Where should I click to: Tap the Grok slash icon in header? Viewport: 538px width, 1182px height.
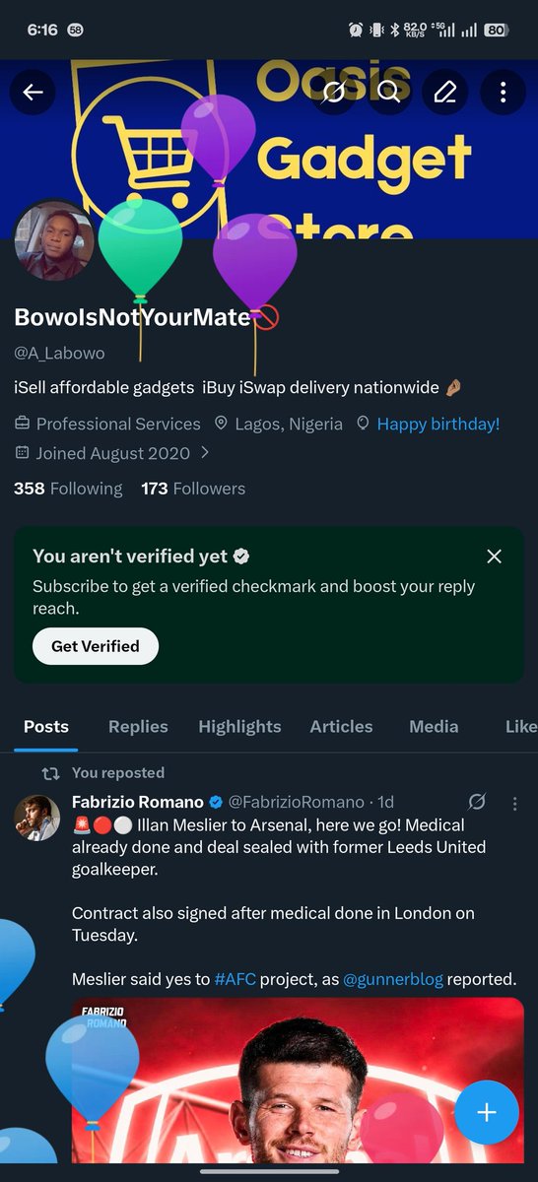pyautogui.click(x=333, y=93)
